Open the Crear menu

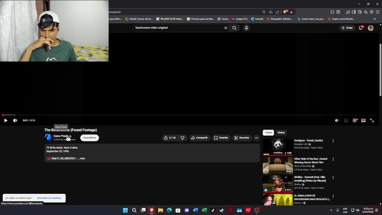click(347, 28)
